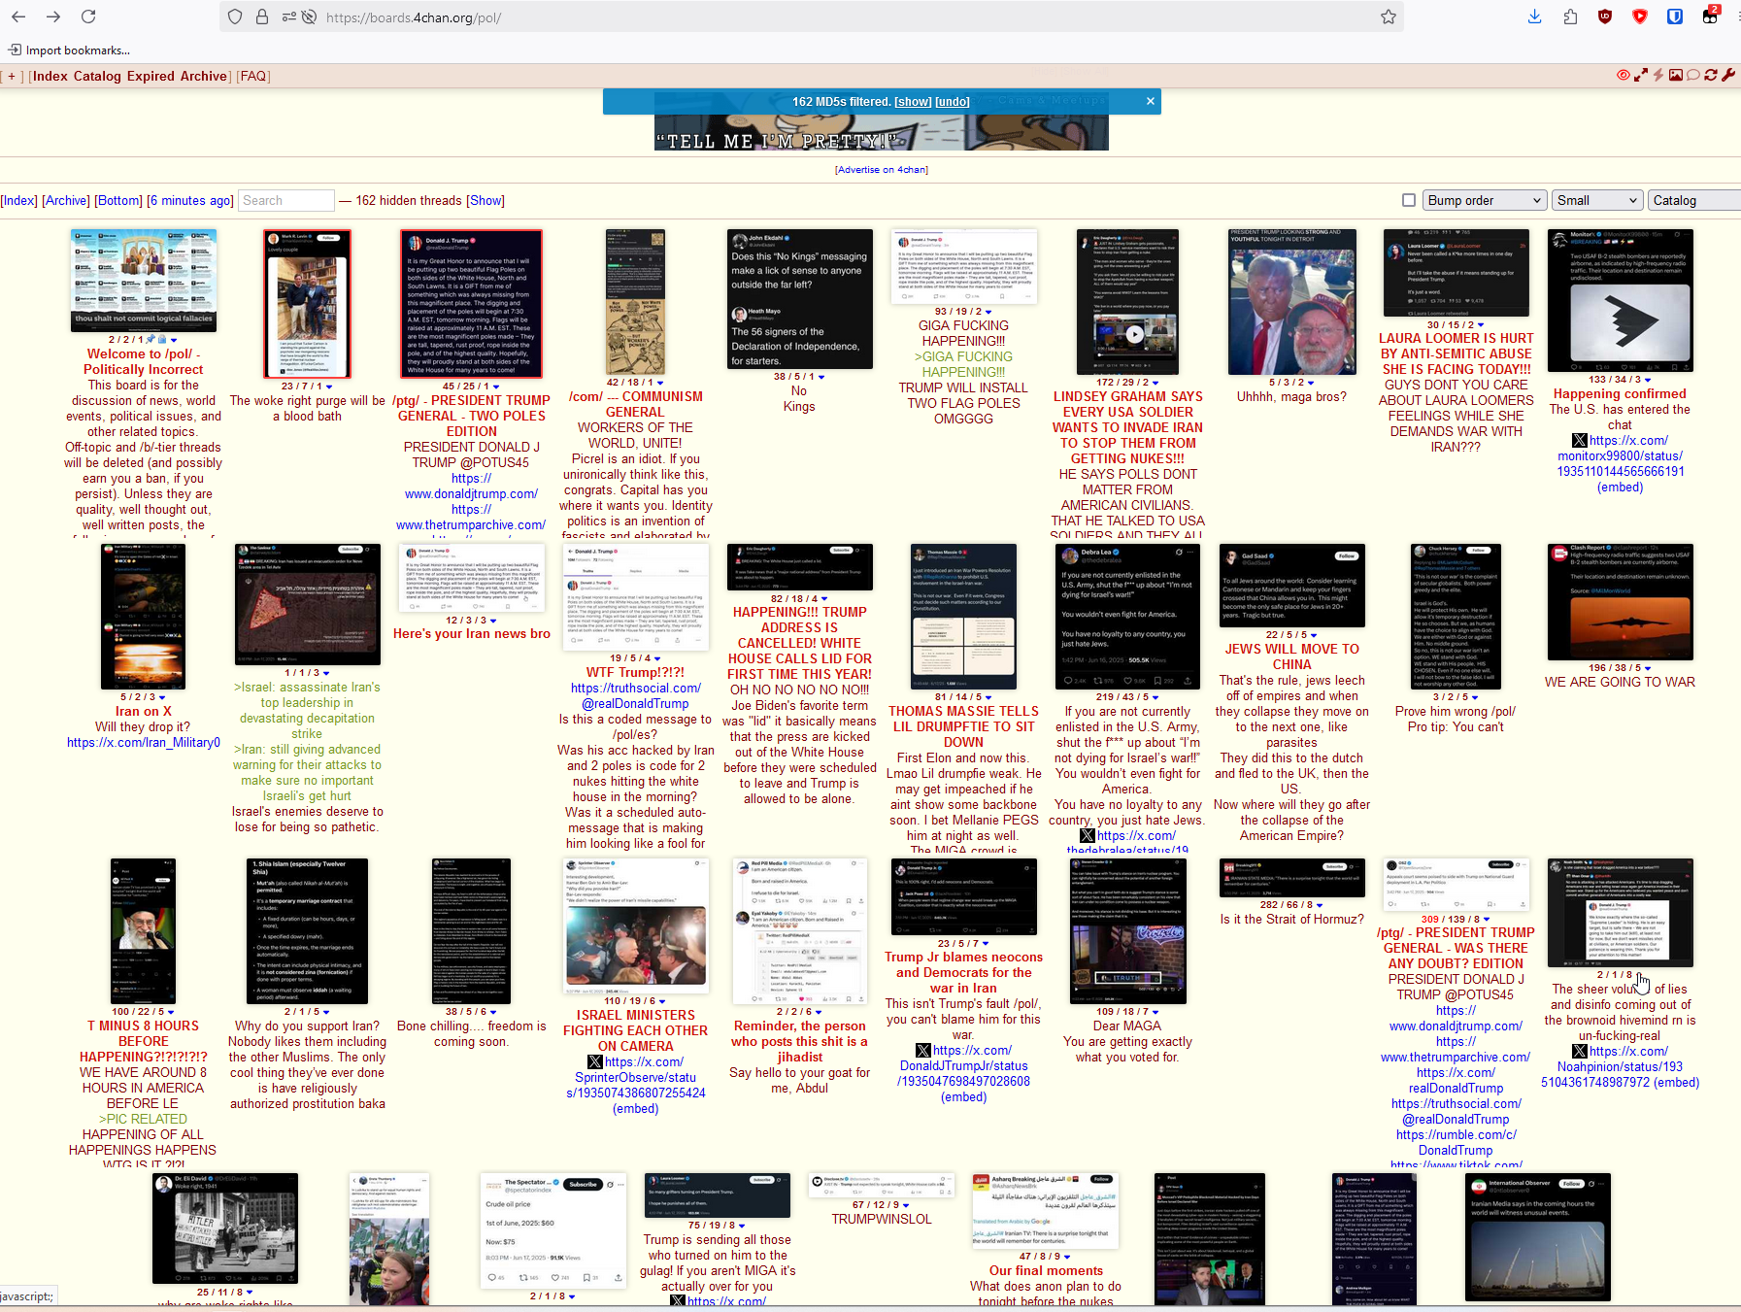Go back with the browser back arrow
This screenshot has width=1741, height=1312.
[18, 17]
